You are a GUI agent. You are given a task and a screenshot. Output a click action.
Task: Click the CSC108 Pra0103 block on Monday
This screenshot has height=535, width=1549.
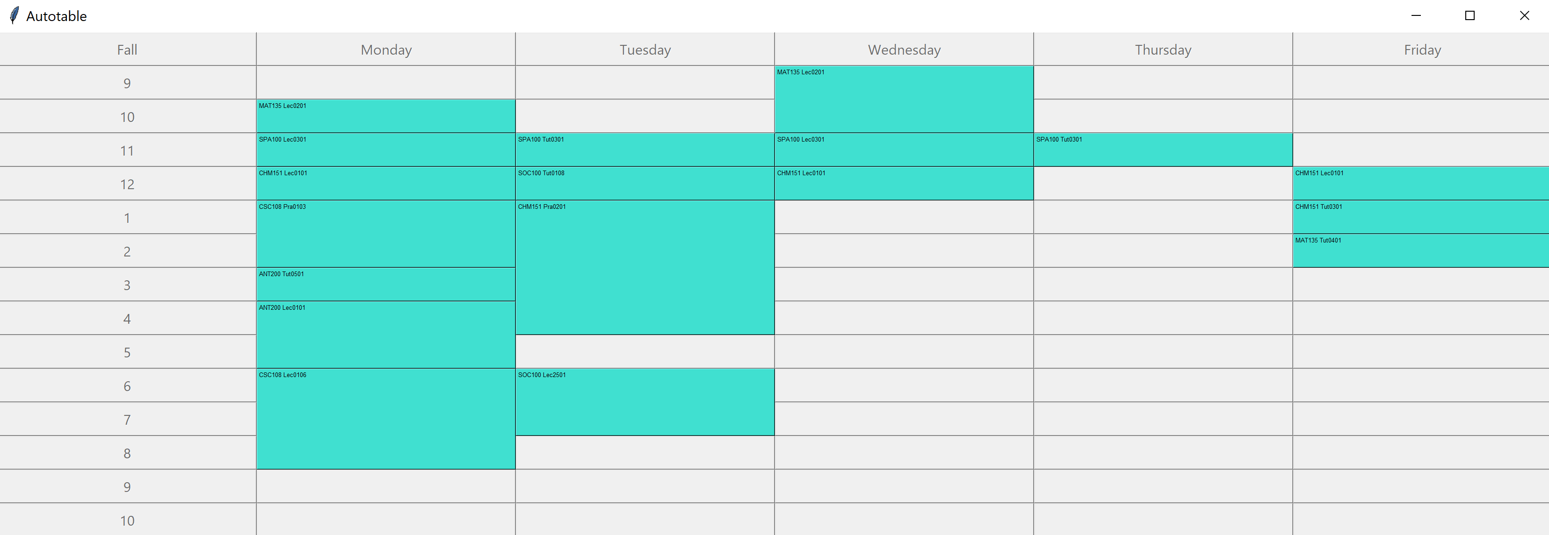pyautogui.click(x=386, y=234)
